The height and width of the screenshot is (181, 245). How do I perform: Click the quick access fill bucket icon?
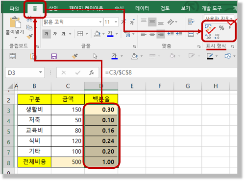(x=134, y=56)
